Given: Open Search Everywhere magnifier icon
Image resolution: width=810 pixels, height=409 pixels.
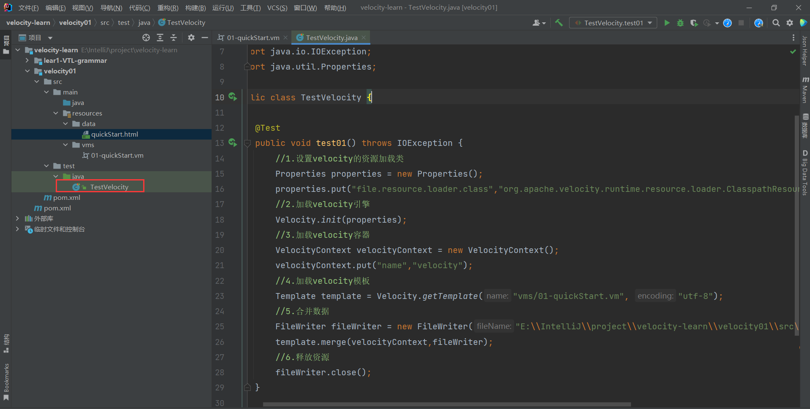Looking at the screenshot, I should click(776, 23).
